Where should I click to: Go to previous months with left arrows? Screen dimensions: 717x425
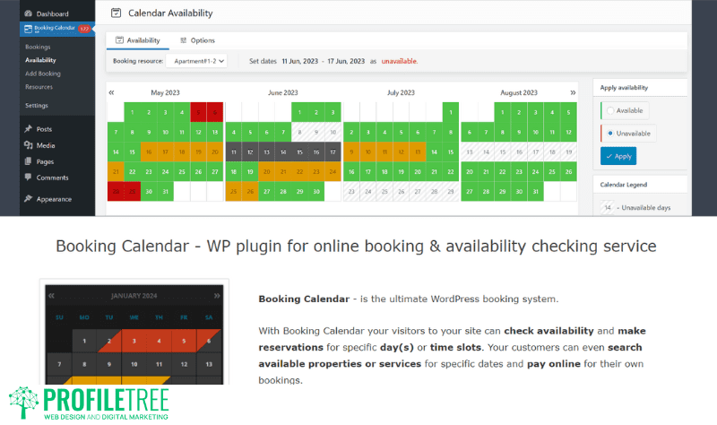click(111, 92)
